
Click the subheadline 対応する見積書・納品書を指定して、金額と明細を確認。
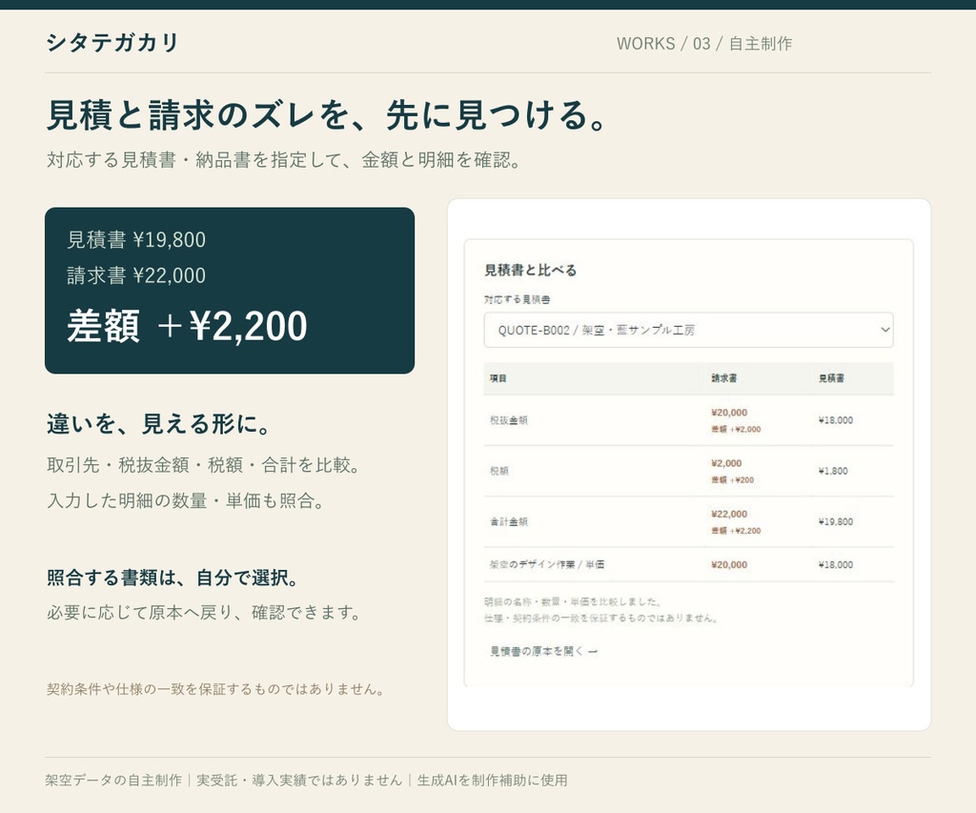coord(284,160)
